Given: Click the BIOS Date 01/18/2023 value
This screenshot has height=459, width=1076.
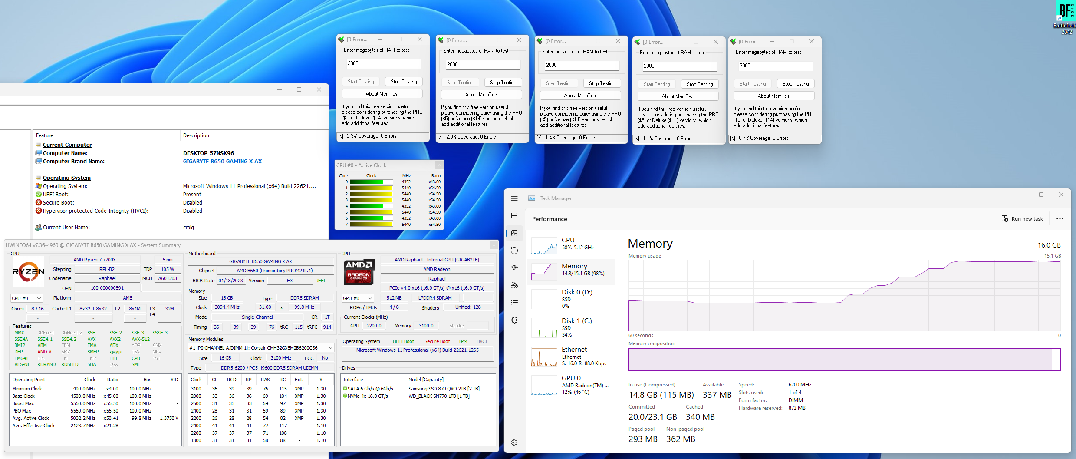Looking at the screenshot, I should click(x=230, y=281).
